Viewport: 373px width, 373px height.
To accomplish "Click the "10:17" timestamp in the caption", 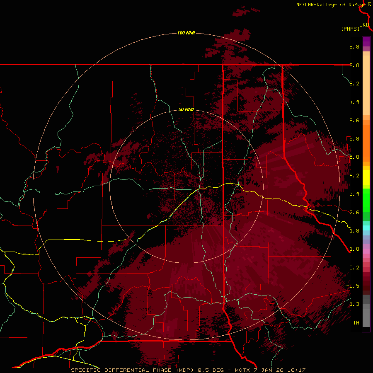I will 296,370.
